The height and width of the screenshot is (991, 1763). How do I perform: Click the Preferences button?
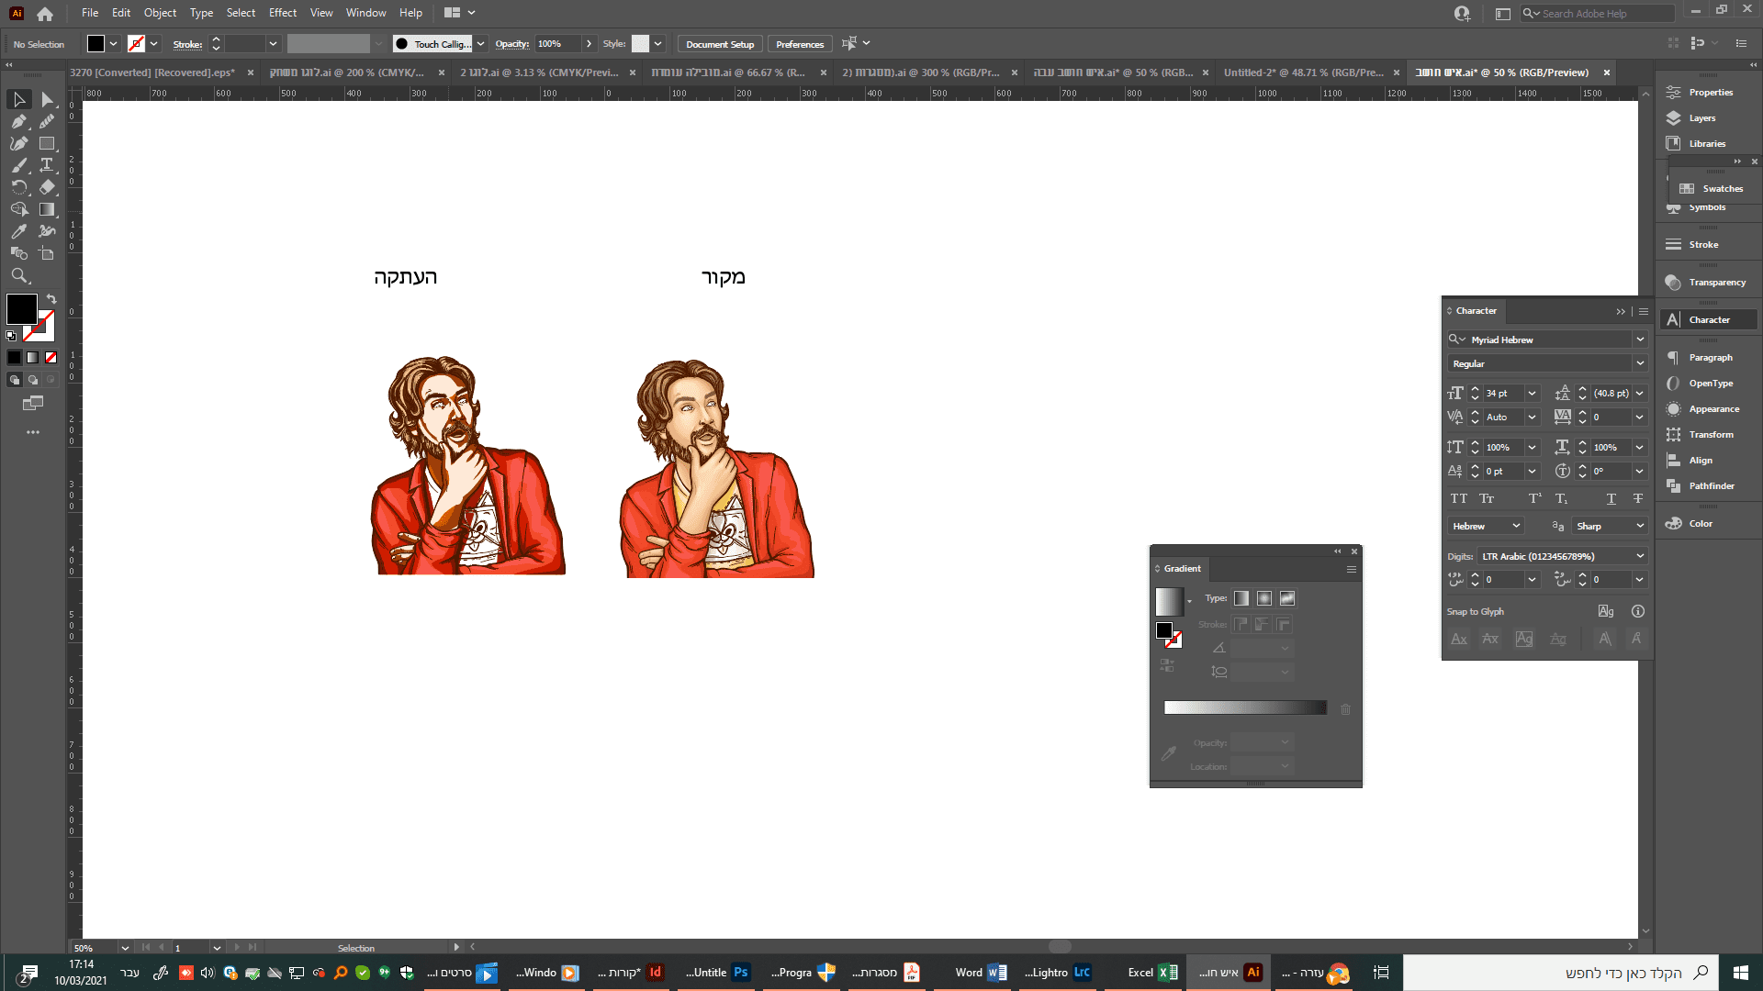799,44
